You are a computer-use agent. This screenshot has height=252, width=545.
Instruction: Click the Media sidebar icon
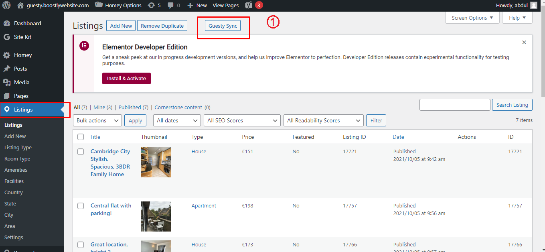point(7,82)
